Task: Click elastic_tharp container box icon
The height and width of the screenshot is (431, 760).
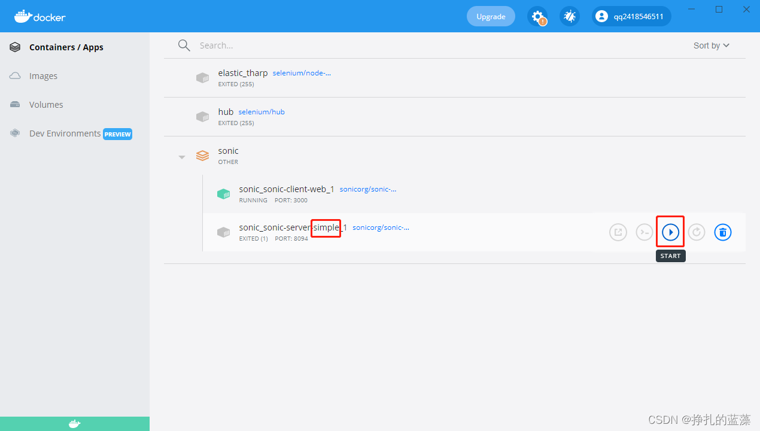Action: coord(203,78)
